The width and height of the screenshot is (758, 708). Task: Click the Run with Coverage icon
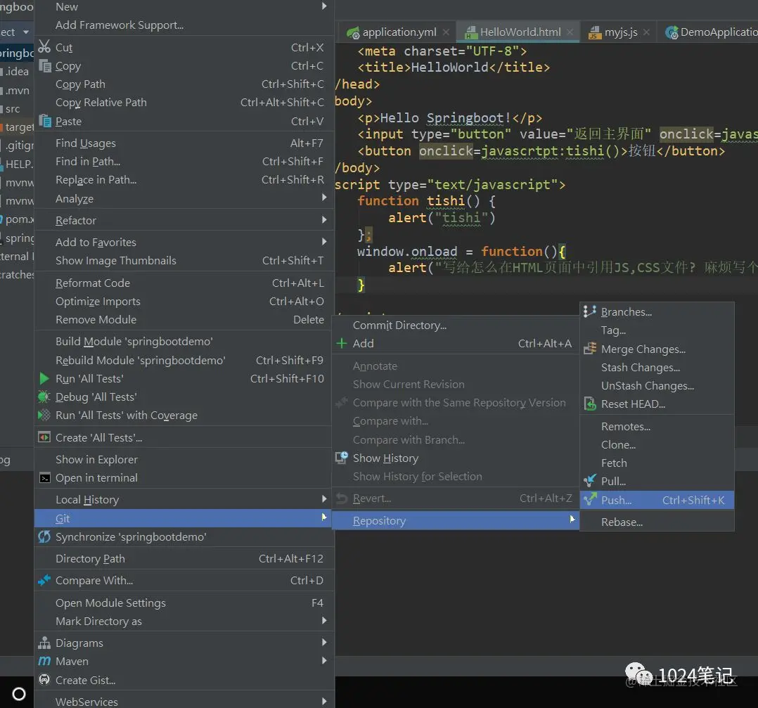[x=44, y=415]
